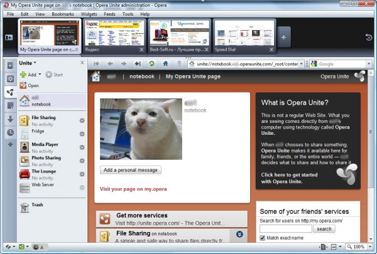Open the Tools menu
This screenshot has height=254, width=377.
tap(128, 14)
